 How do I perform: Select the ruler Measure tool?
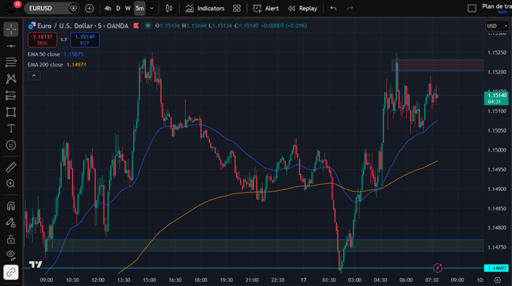tap(11, 167)
